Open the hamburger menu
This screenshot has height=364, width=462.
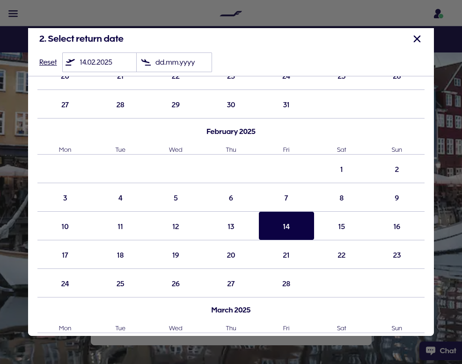pos(13,14)
